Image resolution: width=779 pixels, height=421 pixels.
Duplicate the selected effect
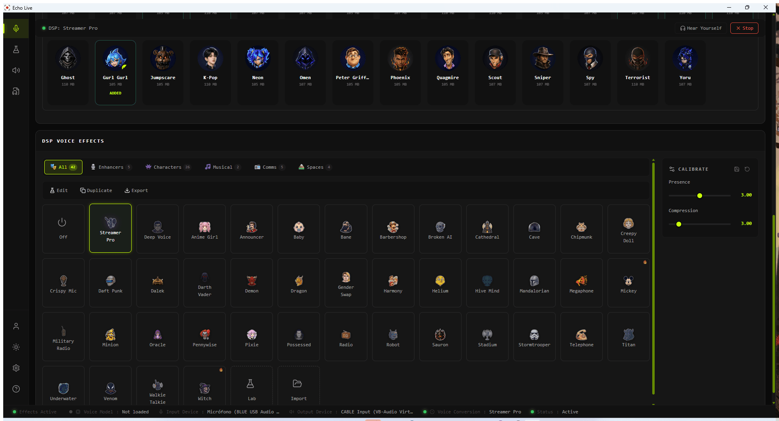pyautogui.click(x=96, y=190)
